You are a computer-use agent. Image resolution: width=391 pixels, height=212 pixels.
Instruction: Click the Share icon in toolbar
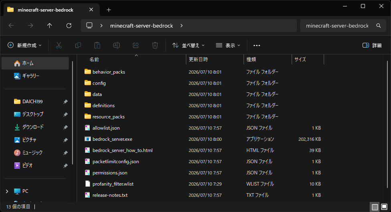[x=136, y=45]
